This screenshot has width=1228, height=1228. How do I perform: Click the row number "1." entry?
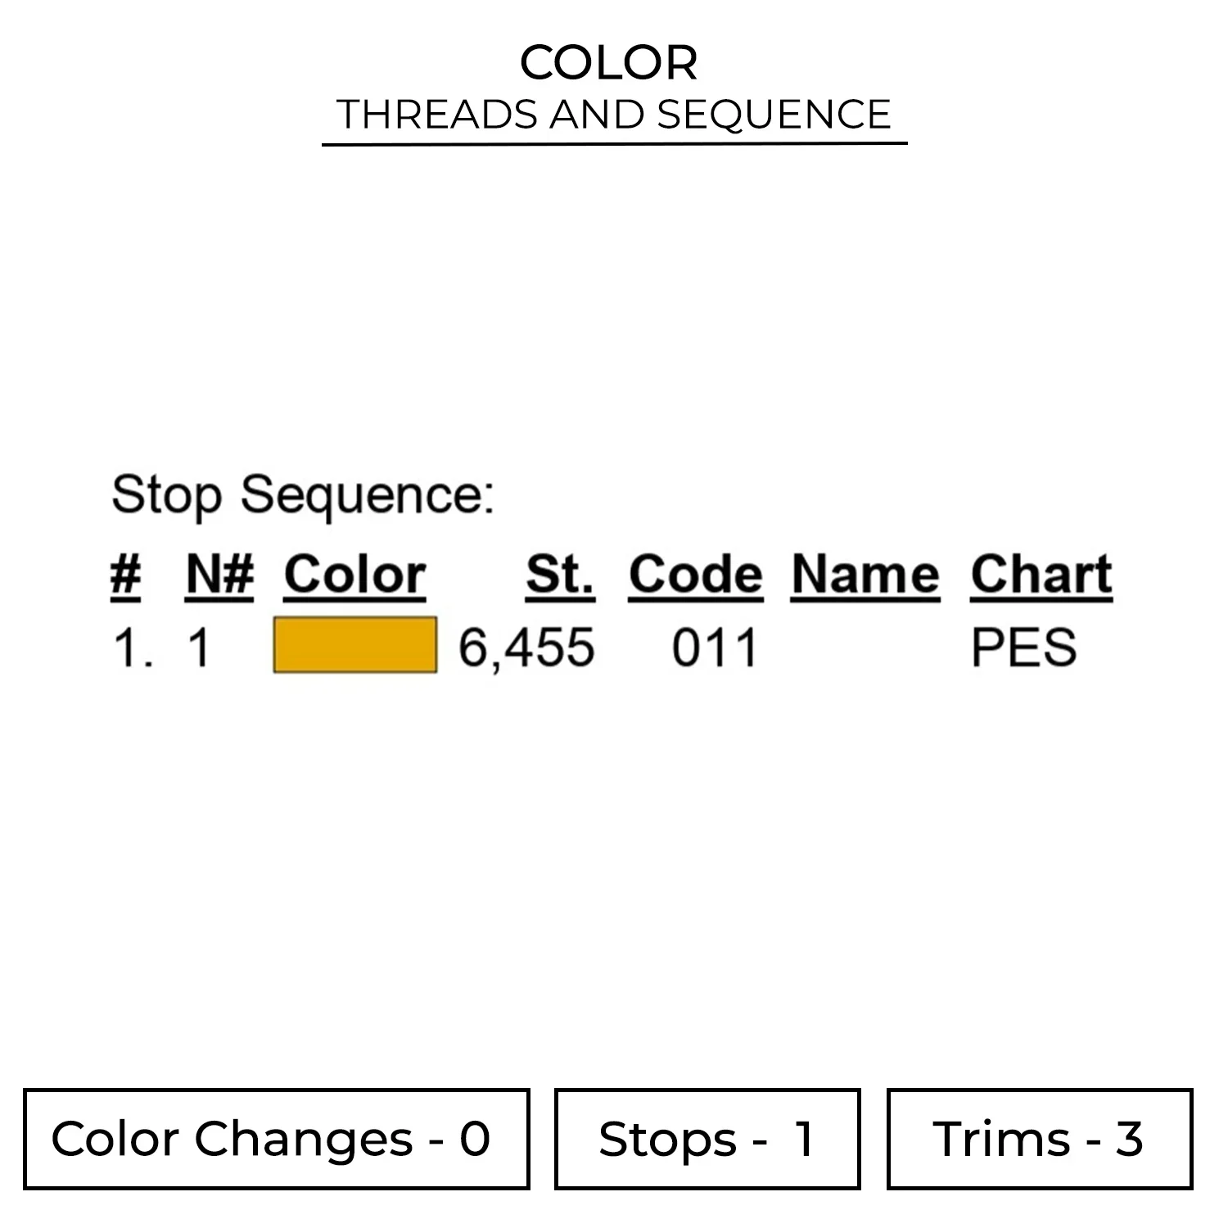click(133, 648)
